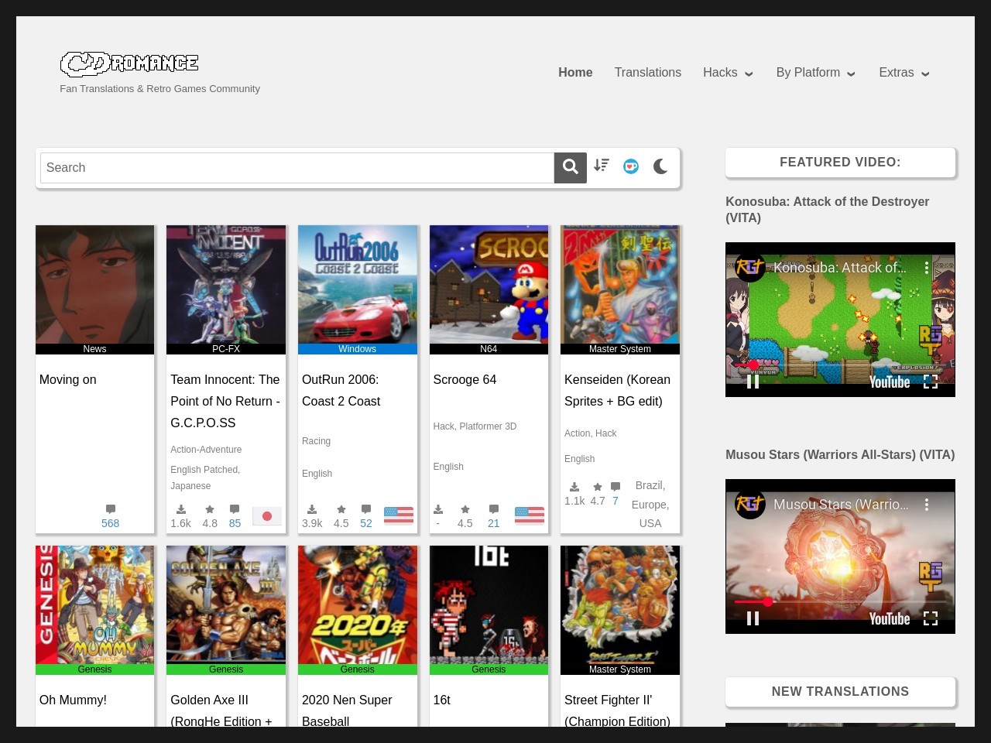Click download icon on OutRun 2006 card
The image size is (991, 743).
pyautogui.click(x=312, y=509)
